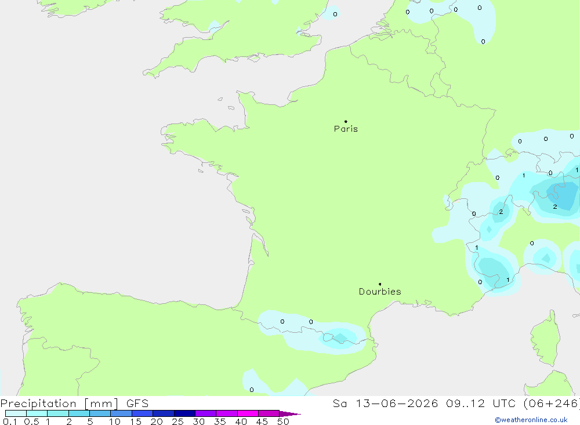
Task: Click the '15' legend scale value
Action: click(x=136, y=422)
